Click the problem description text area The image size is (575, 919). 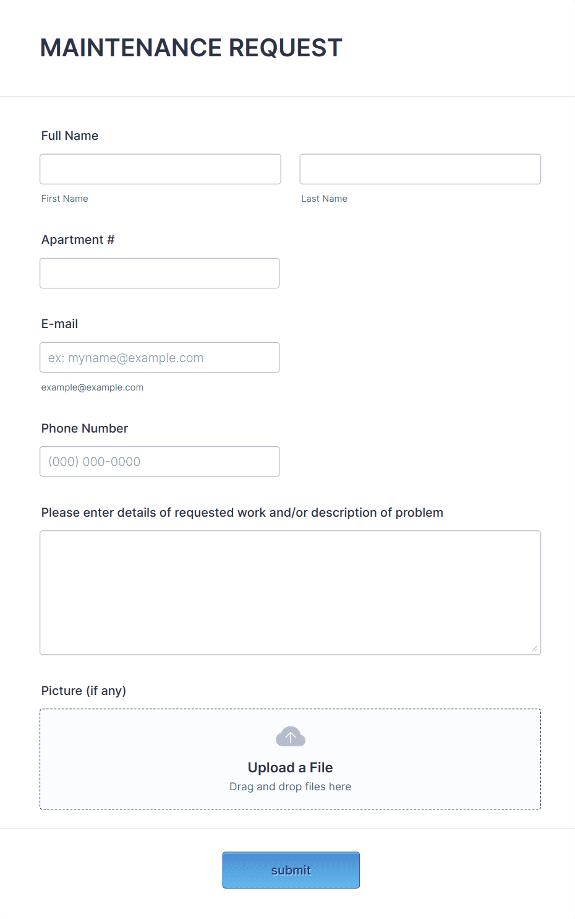[x=290, y=592]
